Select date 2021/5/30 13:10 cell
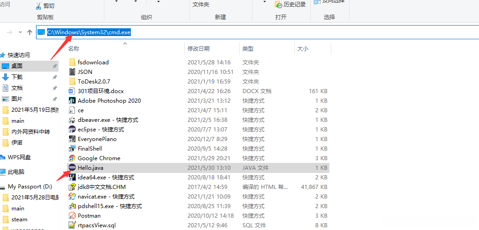479x230 pixels. [x=209, y=167]
